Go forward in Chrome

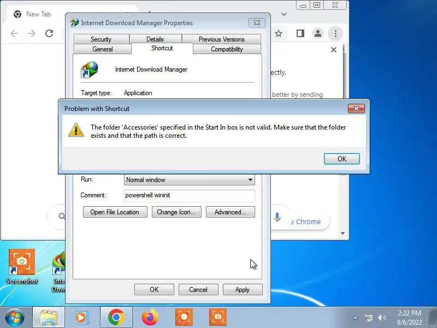32,33
